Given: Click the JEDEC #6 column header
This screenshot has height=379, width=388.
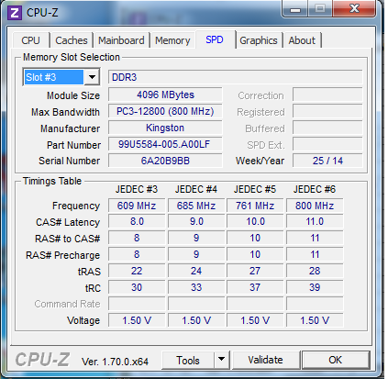Looking at the screenshot, I should pos(315,189).
